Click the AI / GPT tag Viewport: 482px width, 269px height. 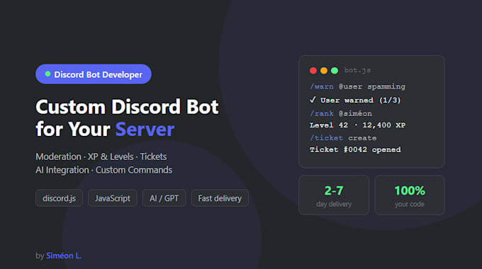coord(164,198)
